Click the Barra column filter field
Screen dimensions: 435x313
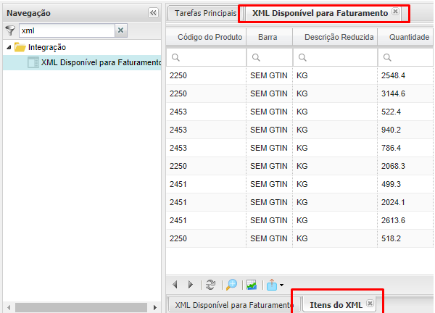[270, 57]
